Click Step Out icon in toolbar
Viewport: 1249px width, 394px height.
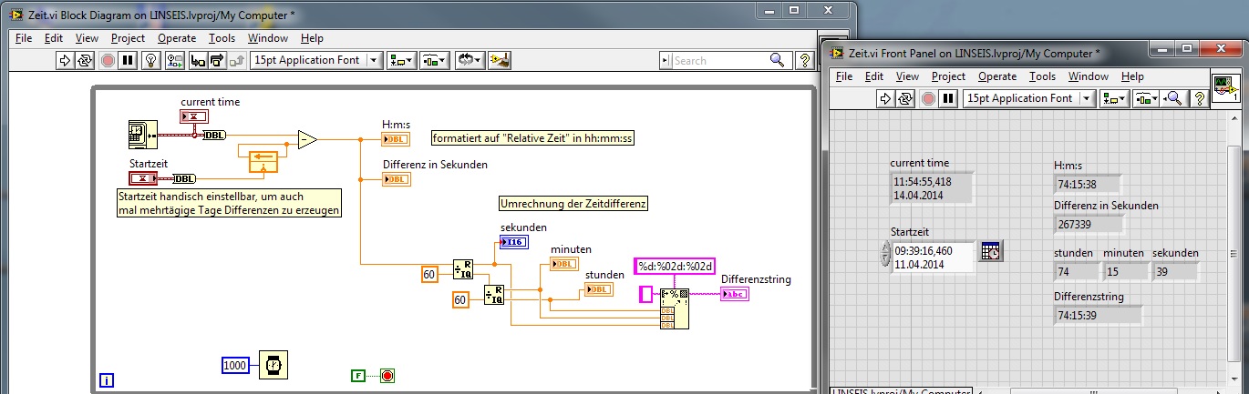(x=237, y=61)
